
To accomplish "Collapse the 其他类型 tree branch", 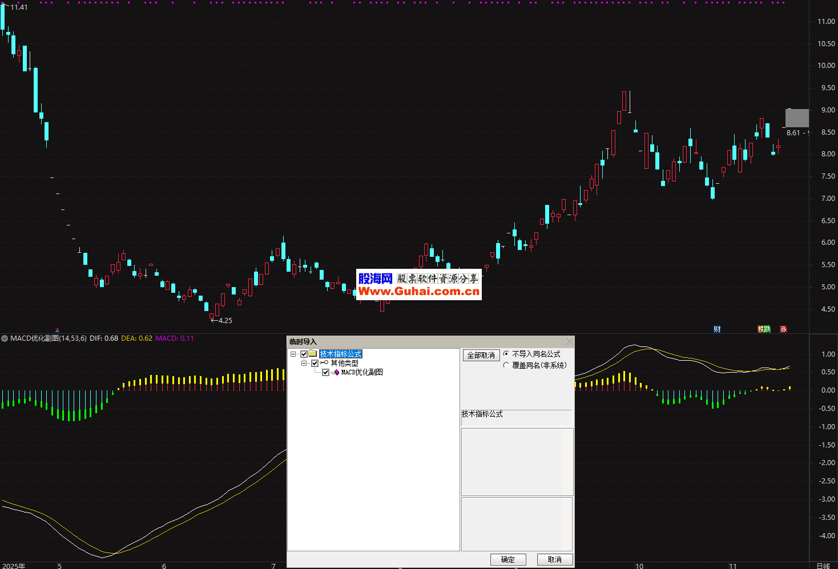I will tap(304, 363).
